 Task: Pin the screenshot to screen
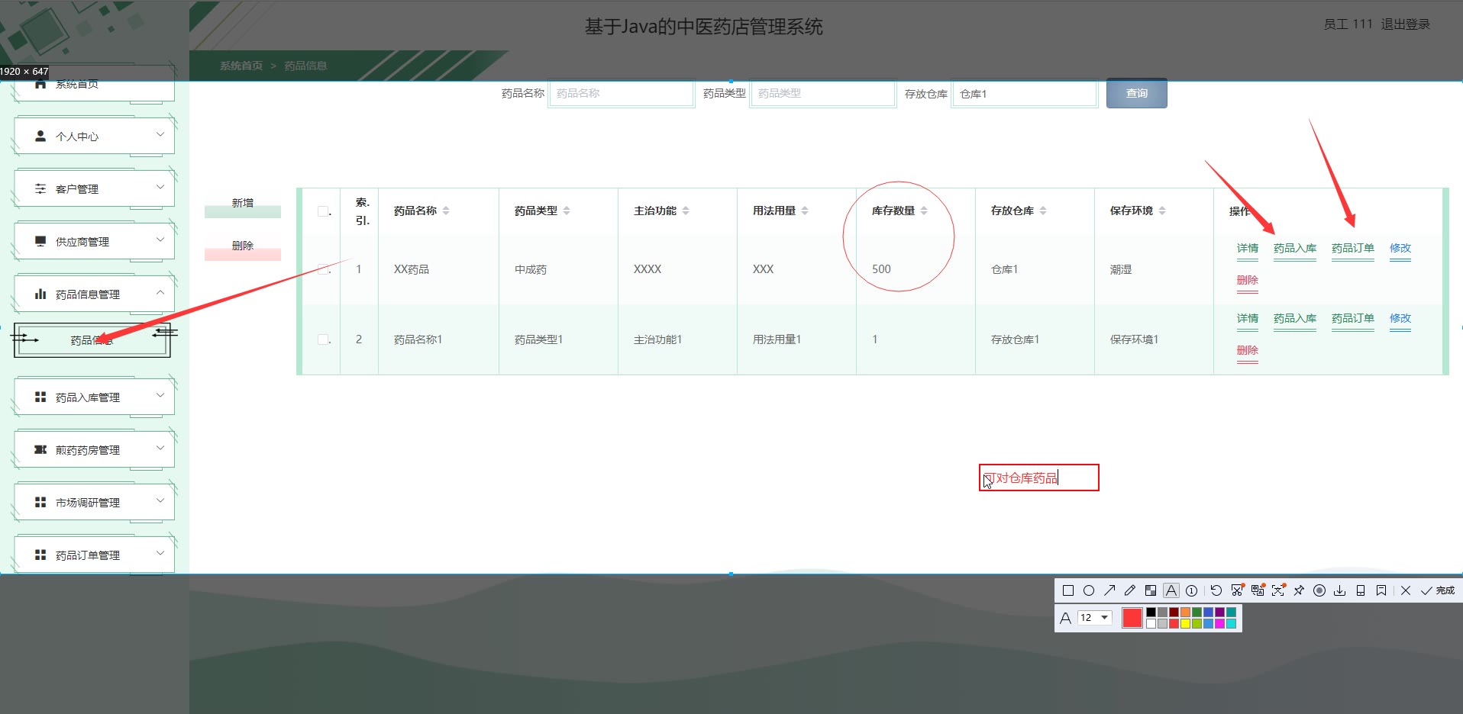click(1299, 590)
